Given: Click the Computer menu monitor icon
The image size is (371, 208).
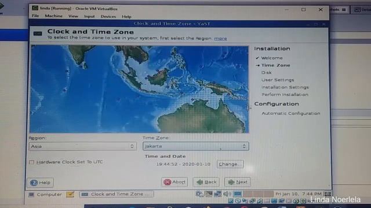Looking at the screenshot, I should pyautogui.click(x=31, y=195).
